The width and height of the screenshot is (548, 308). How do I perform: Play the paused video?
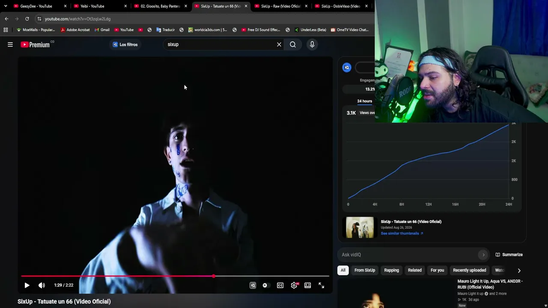click(x=27, y=285)
